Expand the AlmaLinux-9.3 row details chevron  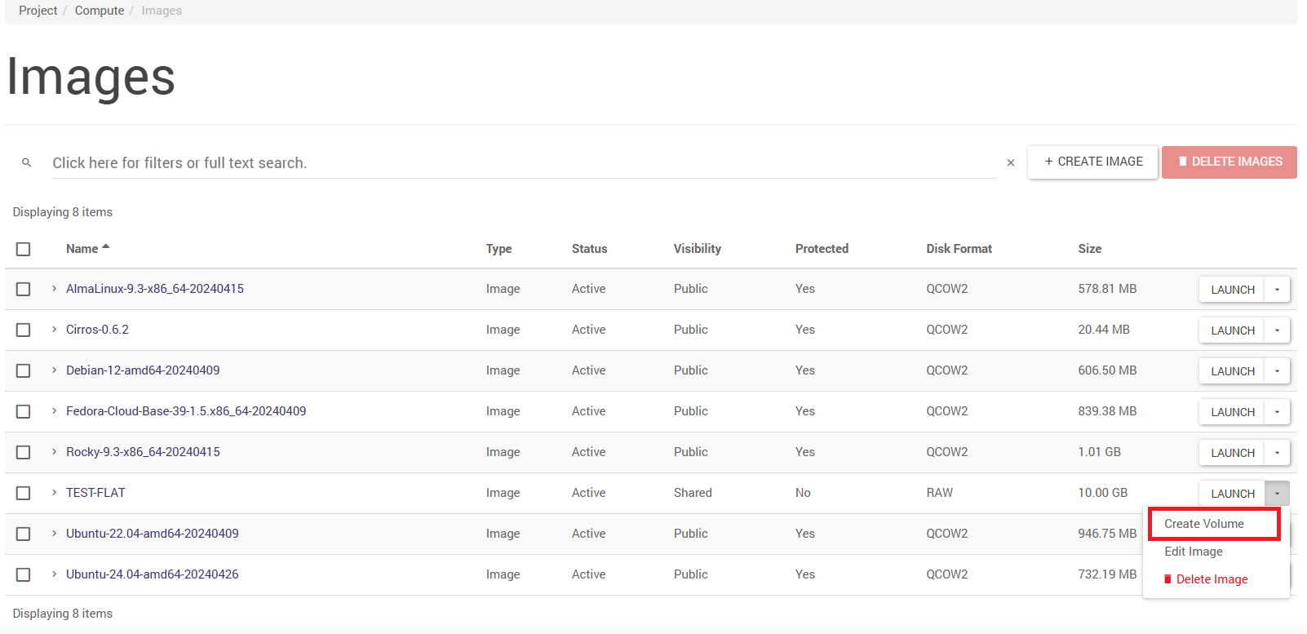pos(54,289)
